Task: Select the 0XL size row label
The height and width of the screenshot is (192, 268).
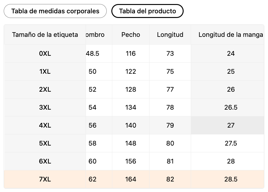Action: click(45, 54)
